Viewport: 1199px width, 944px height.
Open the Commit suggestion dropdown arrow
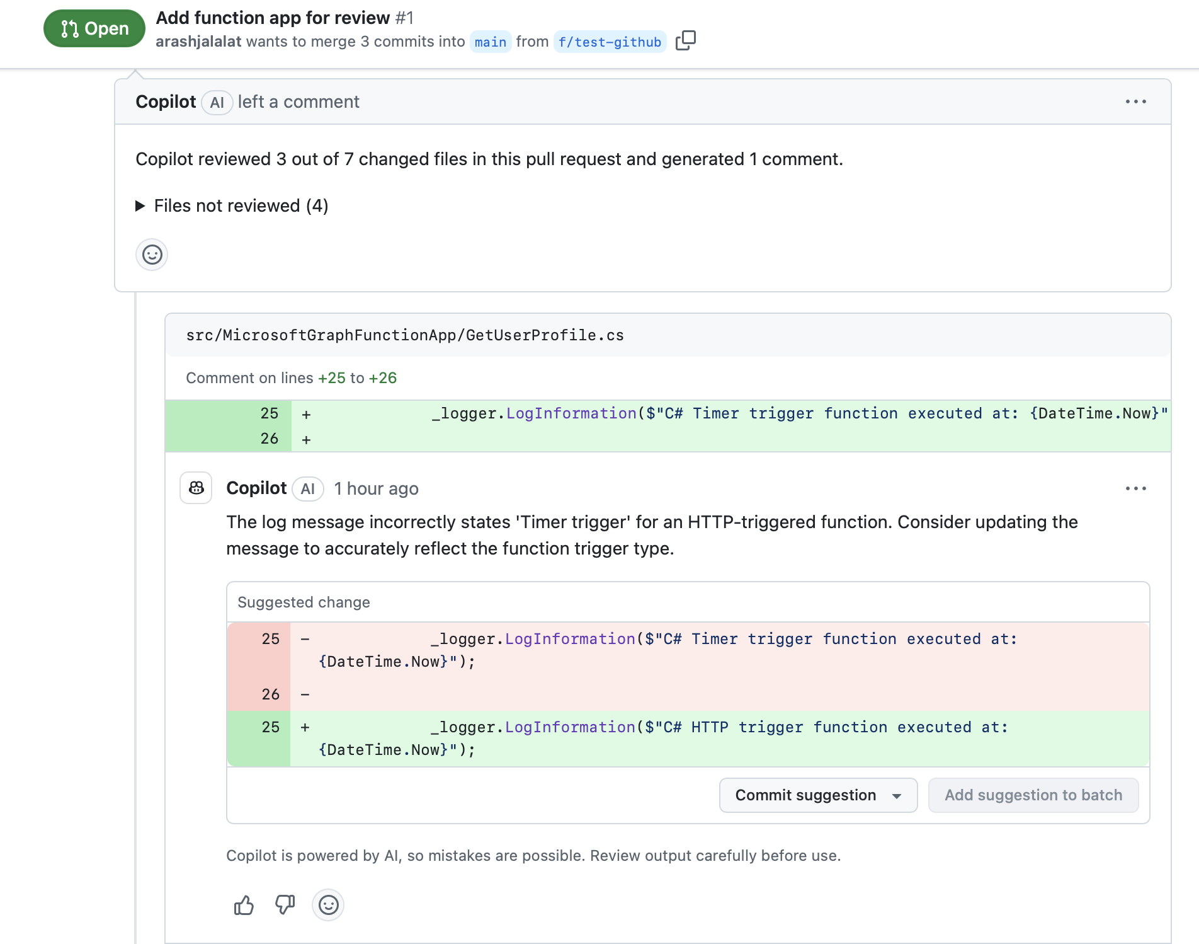pos(897,796)
